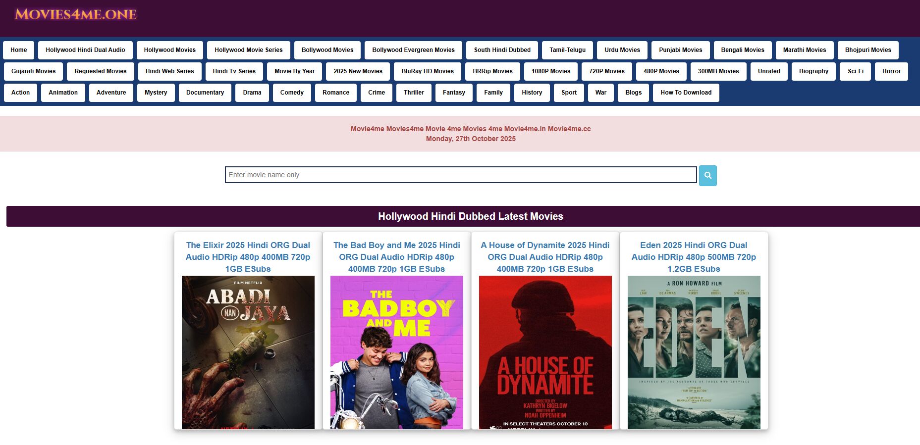Screen dimensions: 920x445
Task: Open Hindi Web Series category
Action: click(x=170, y=71)
